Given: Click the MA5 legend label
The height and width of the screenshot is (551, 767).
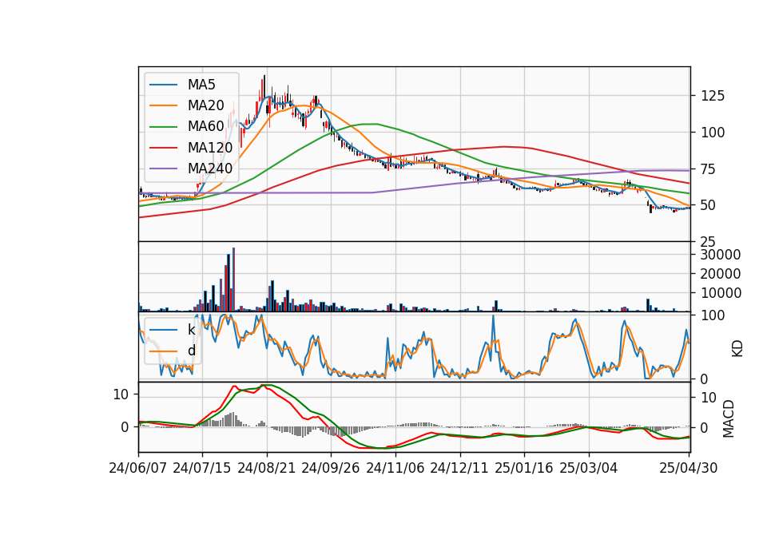Looking at the screenshot, I should tap(201, 85).
